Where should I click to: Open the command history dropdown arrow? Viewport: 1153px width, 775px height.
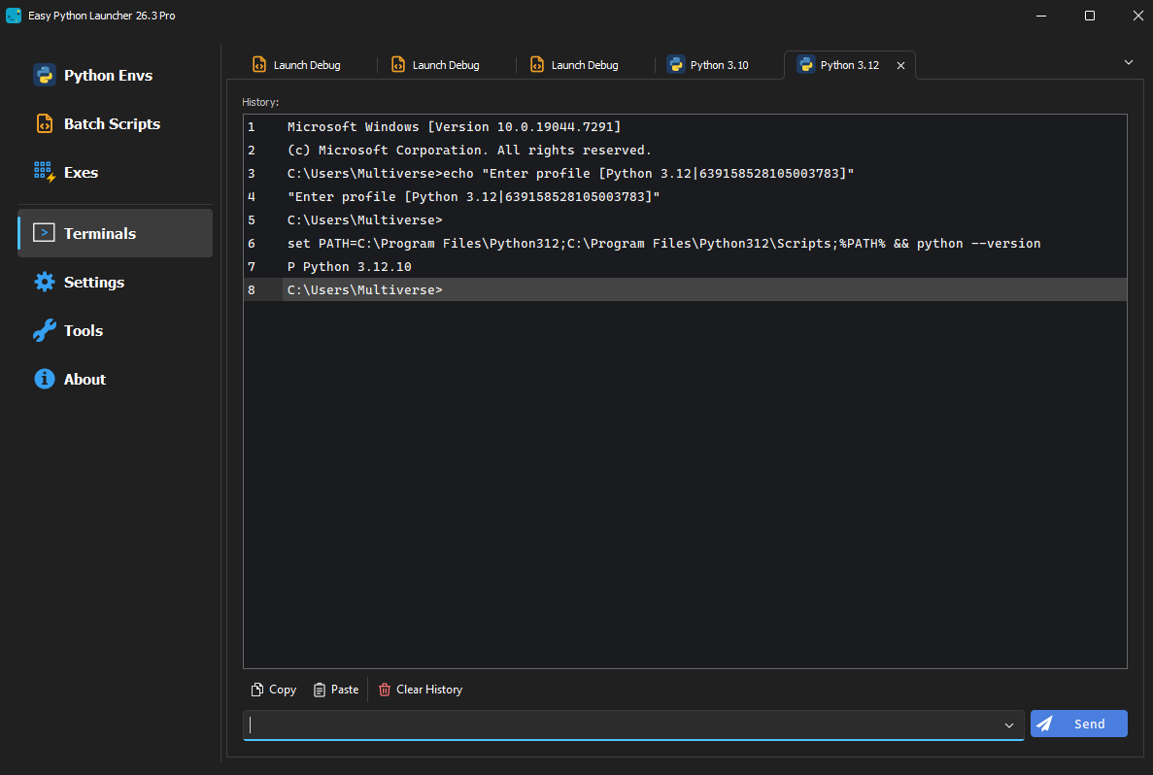tap(1009, 725)
